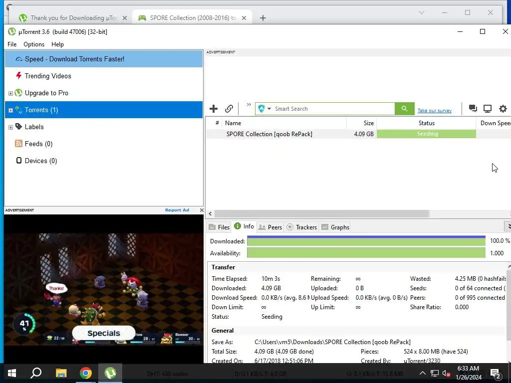The width and height of the screenshot is (511, 383).
Task: Select Labels in the sidebar
Action: pos(104,127)
